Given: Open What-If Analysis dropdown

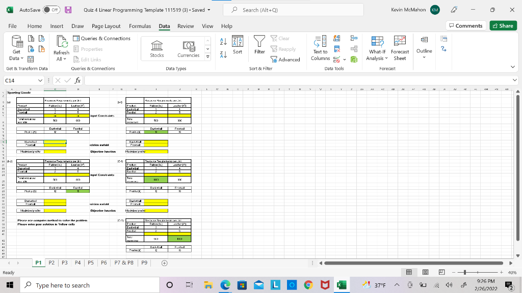Looking at the screenshot, I should [x=377, y=48].
